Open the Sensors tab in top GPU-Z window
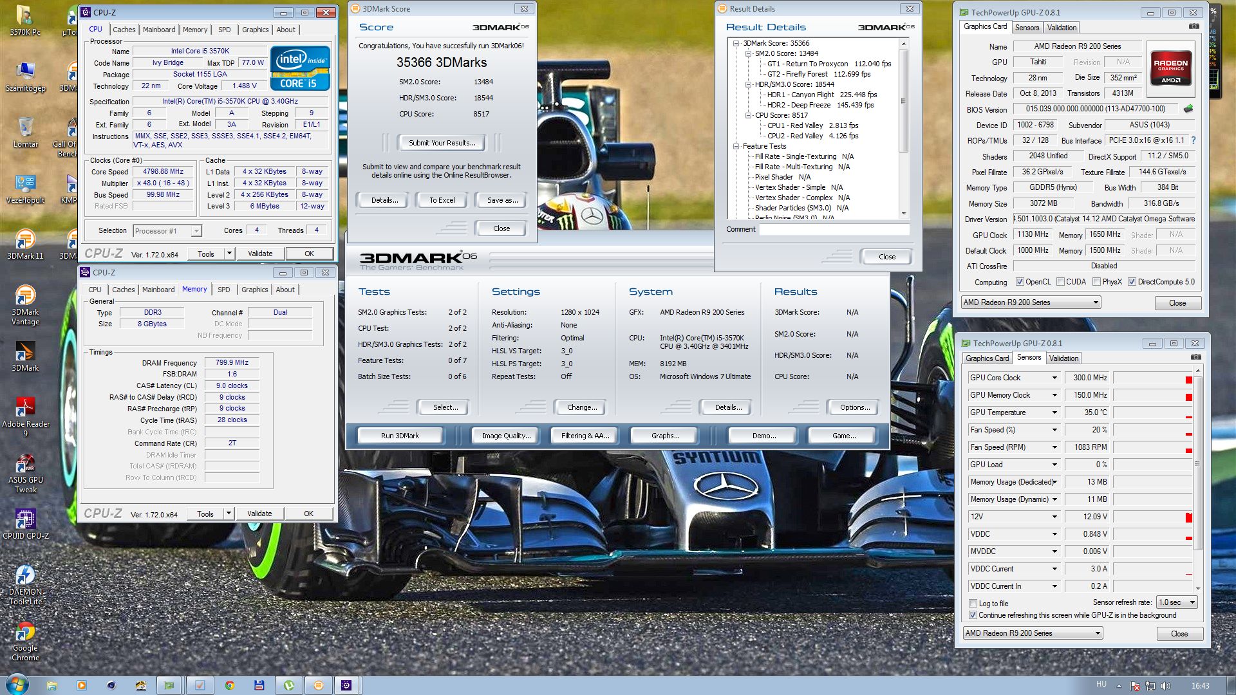The height and width of the screenshot is (695, 1236). [1027, 28]
